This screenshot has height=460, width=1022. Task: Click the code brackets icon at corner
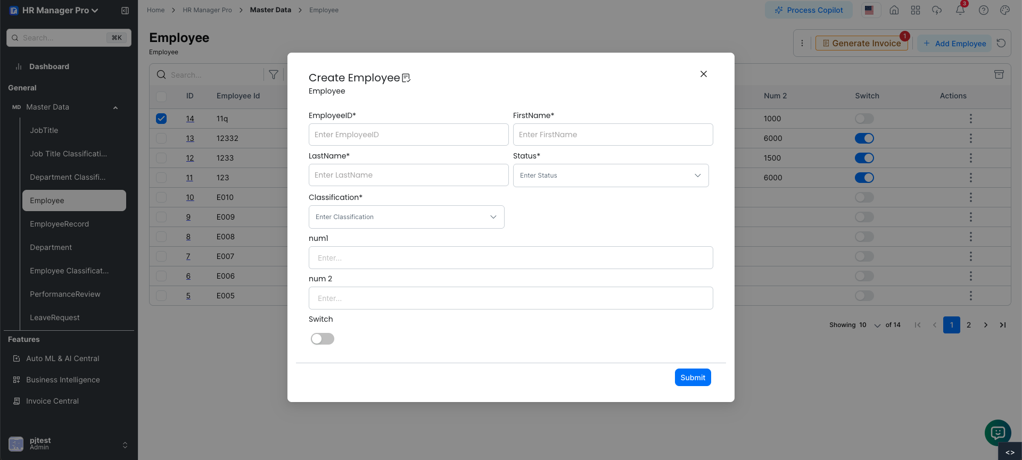click(x=1010, y=452)
